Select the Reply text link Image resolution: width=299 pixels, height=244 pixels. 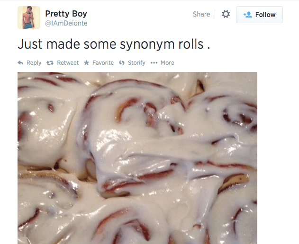click(x=34, y=63)
